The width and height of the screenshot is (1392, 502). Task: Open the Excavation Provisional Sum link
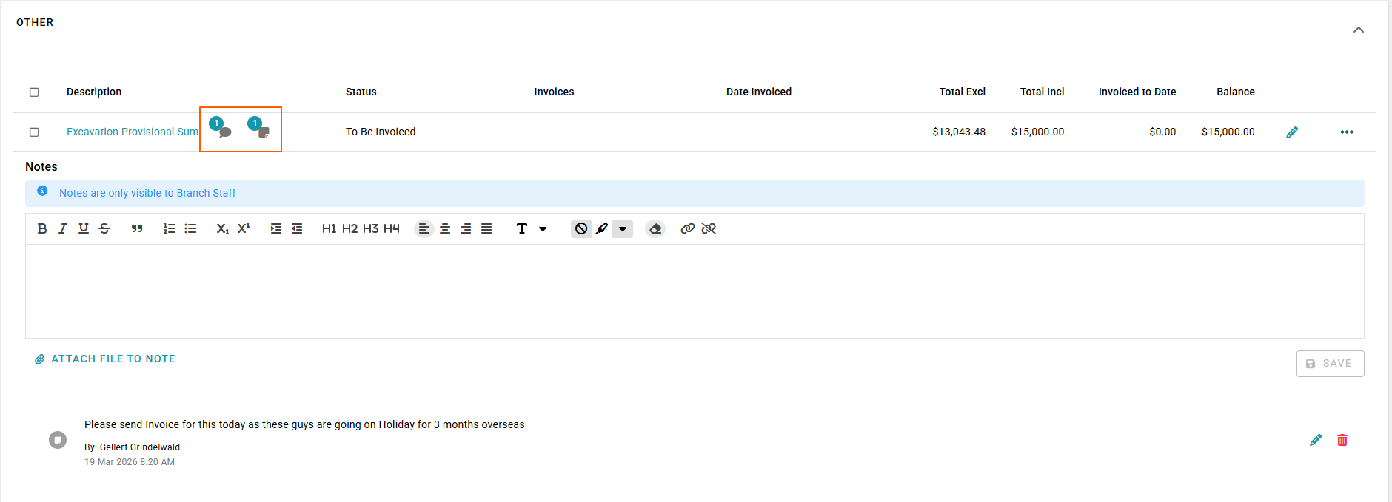[x=133, y=132]
